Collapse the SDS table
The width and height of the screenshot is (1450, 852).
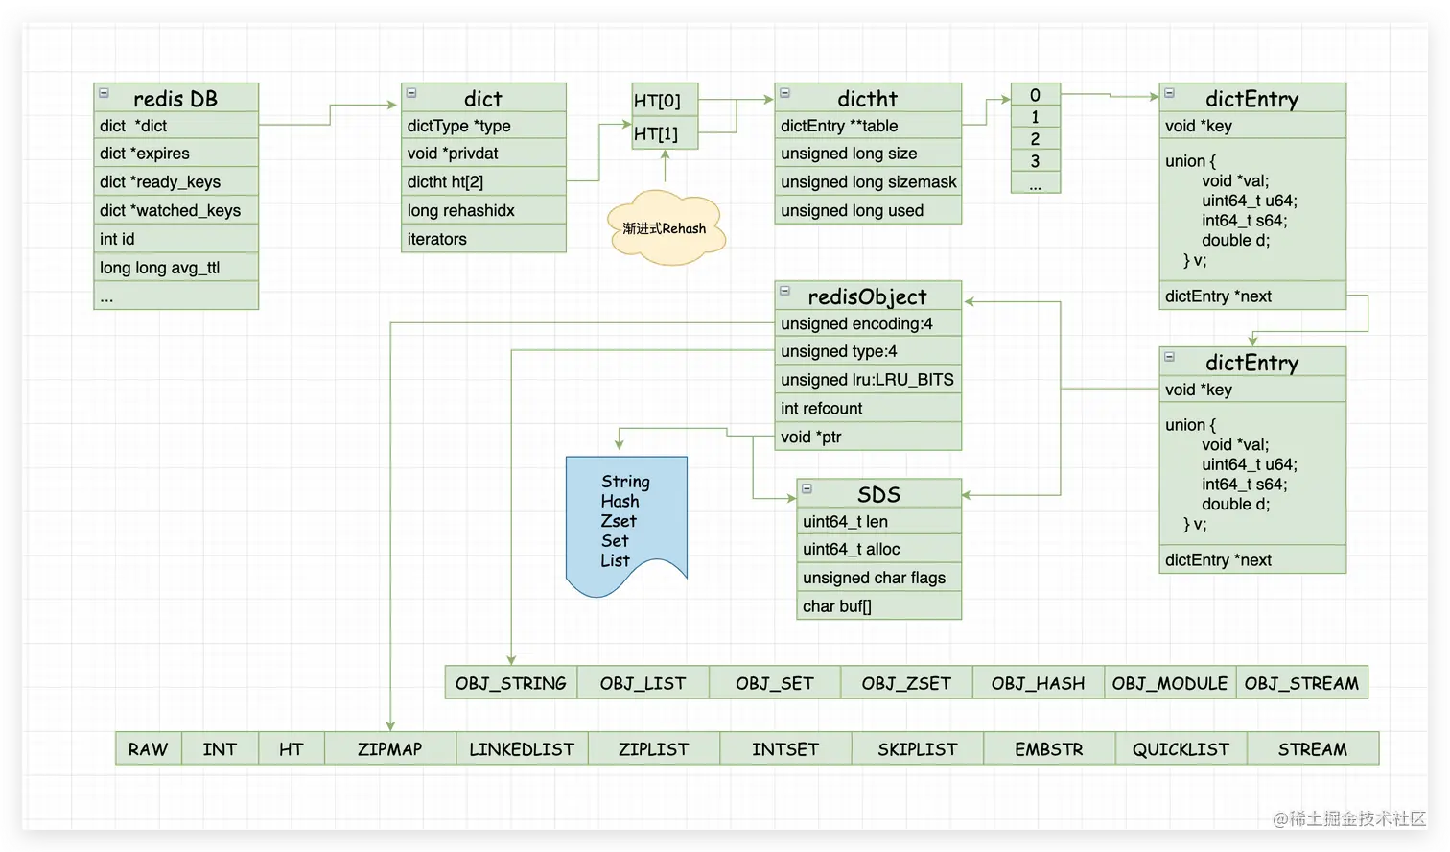807,489
